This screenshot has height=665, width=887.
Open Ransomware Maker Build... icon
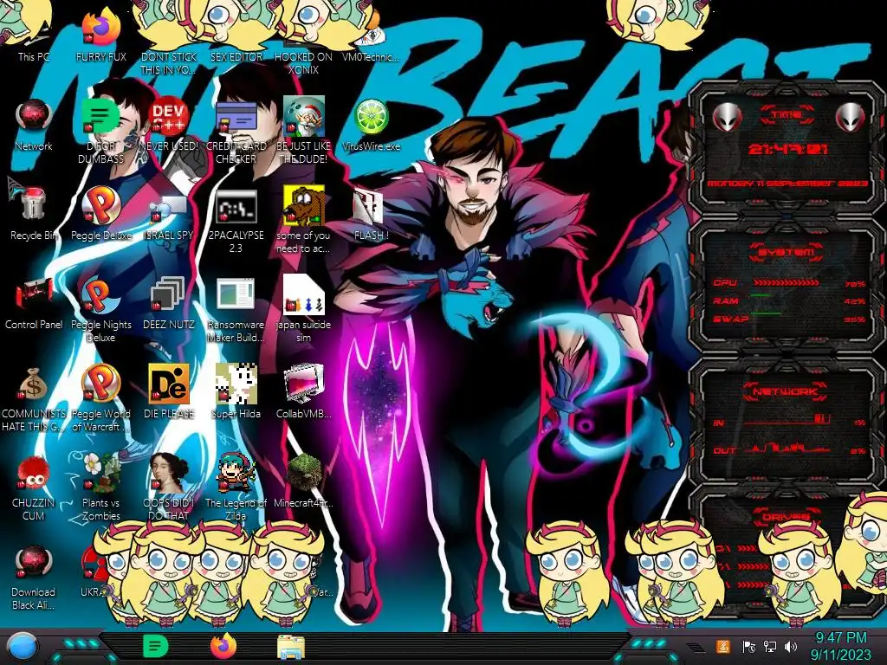(x=236, y=294)
